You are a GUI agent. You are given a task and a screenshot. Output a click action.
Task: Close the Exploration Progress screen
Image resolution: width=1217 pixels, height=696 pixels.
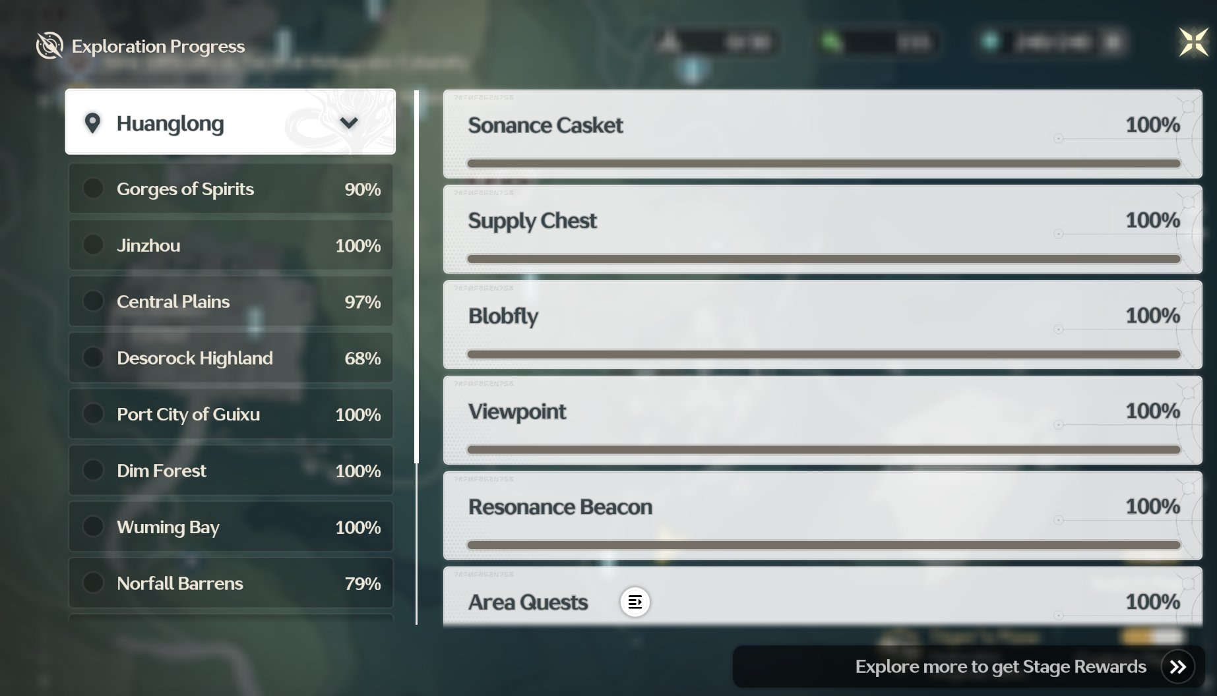(x=1194, y=43)
